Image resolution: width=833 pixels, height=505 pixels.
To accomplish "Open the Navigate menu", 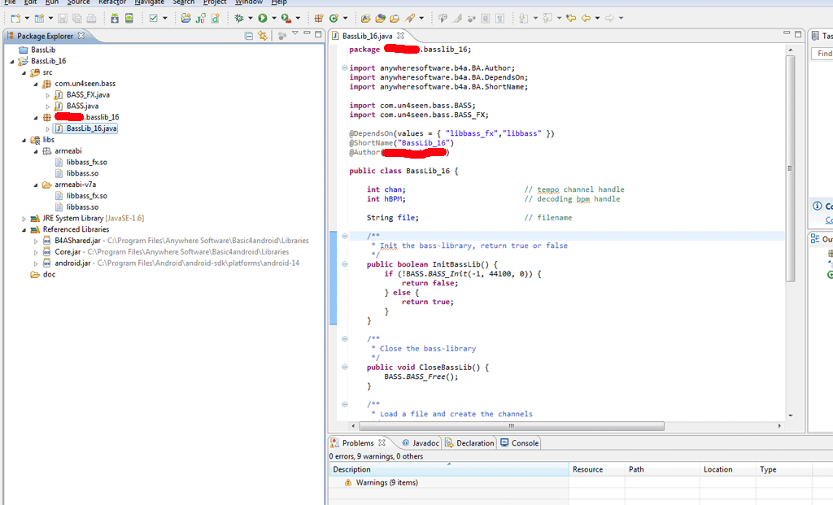I will click(150, 2).
